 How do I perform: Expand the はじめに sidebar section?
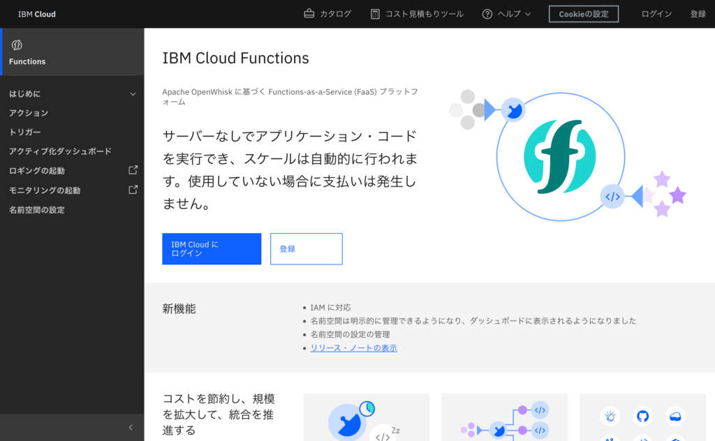click(133, 94)
